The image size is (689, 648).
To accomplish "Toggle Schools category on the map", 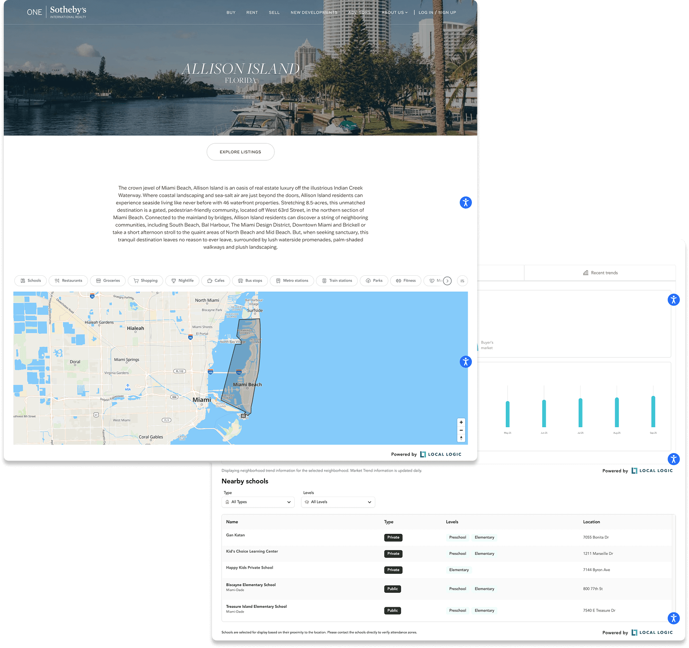I will 30,281.
